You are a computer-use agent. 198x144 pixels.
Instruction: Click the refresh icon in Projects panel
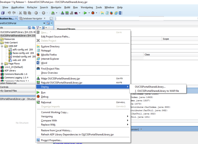[x=33, y=27]
